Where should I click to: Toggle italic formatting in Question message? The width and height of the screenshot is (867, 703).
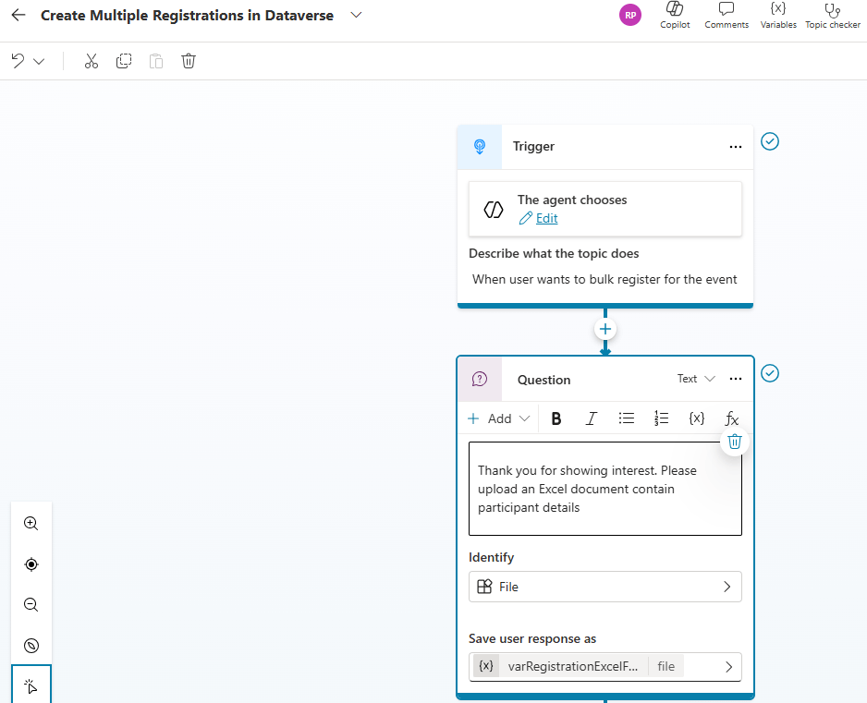click(592, 418)
